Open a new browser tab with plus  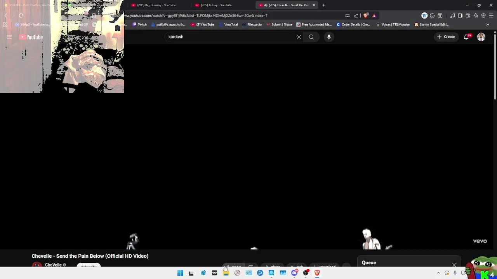323,5
